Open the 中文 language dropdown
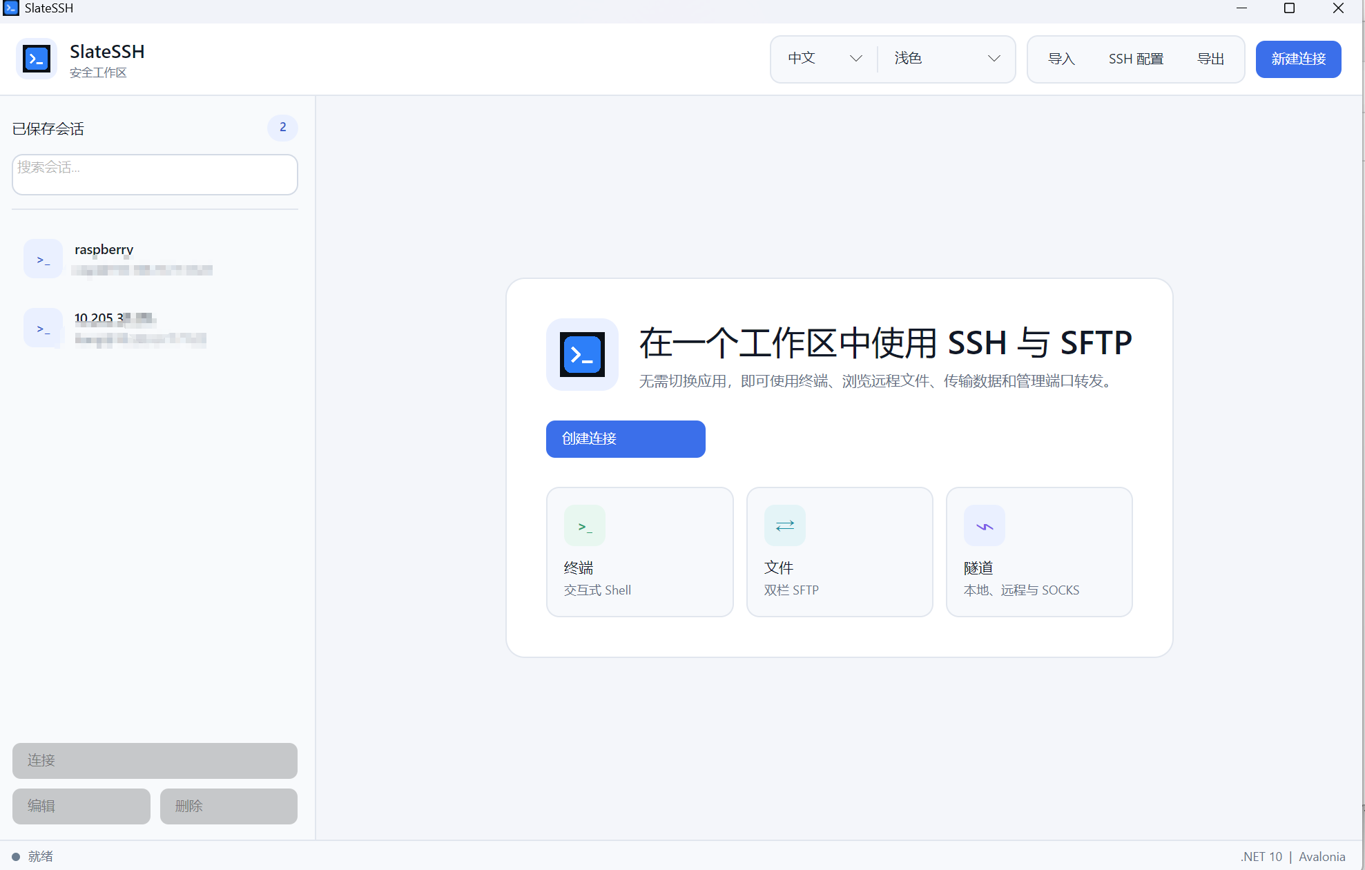This screenshot has width=1365, height=870. tap(824, 59)
